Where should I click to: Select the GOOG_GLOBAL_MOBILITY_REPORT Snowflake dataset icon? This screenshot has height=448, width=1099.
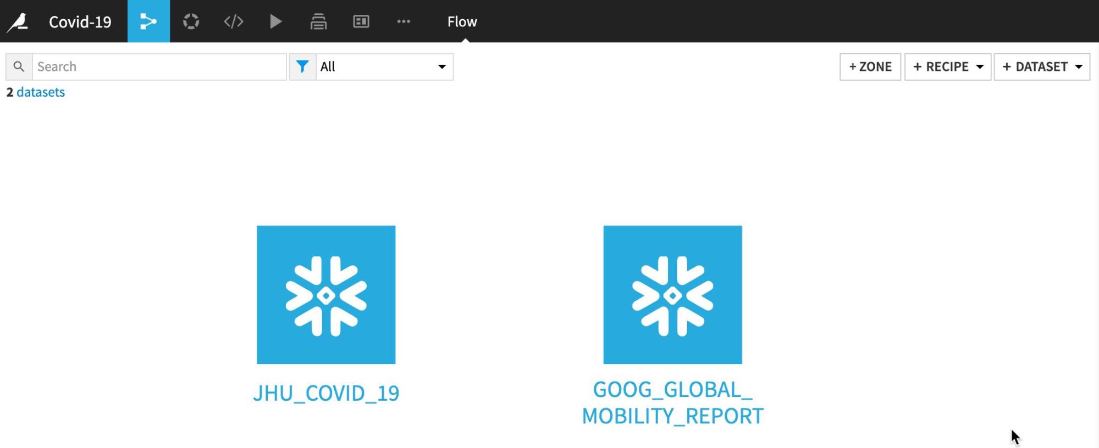pos(672,295)
